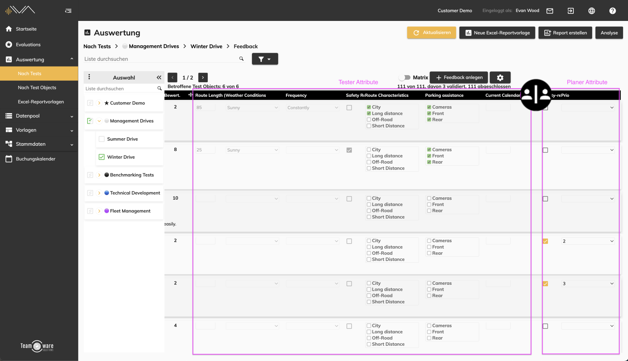Uncheck planner checkbox in row with Prio 2
The height and width of the screenshot is (361, 628).
point(545,241)
